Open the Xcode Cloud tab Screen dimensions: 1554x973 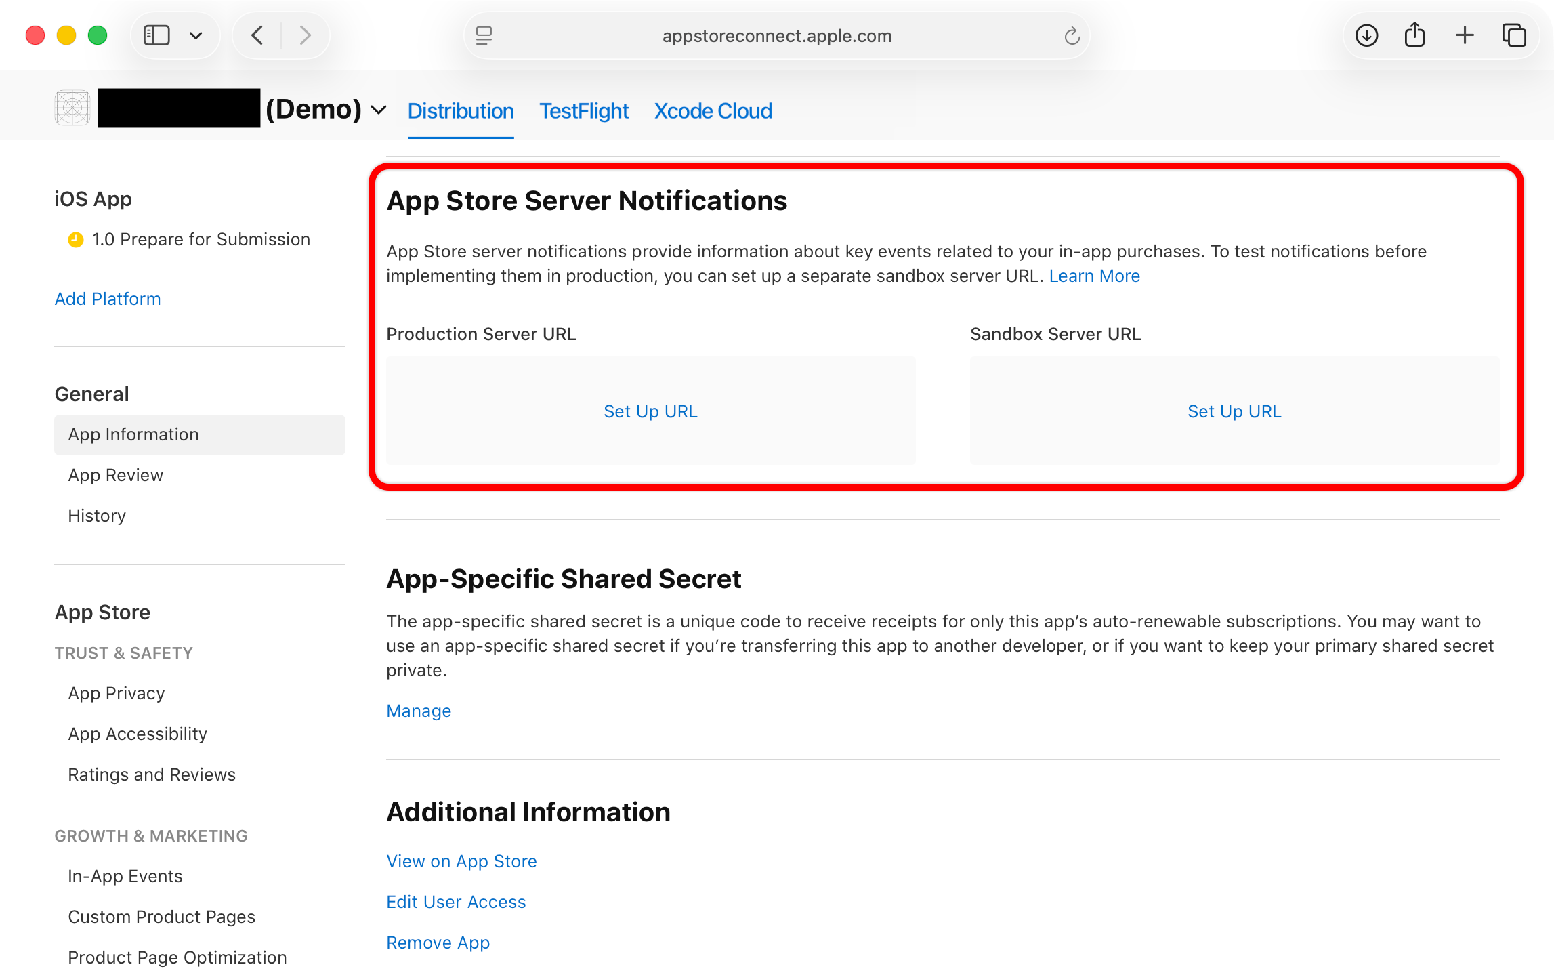point(713,111)
